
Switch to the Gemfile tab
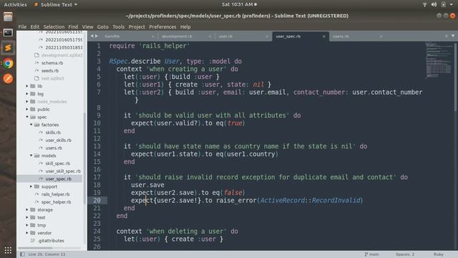click(112, 37)
